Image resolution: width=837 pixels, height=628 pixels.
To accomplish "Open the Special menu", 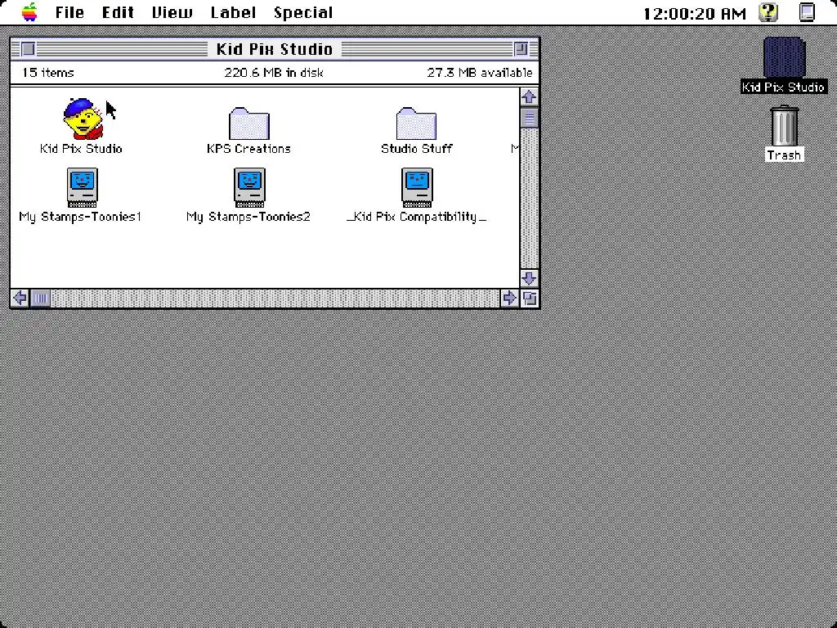I will (303, 12).
